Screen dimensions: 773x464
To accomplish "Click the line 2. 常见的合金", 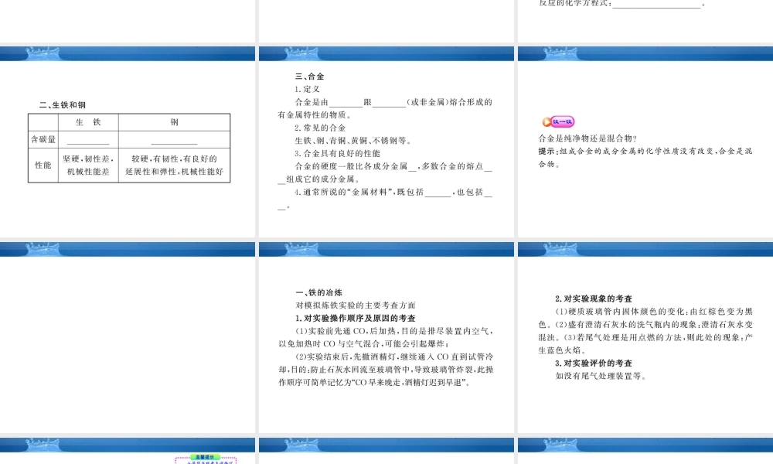I will (x=320, y=128).
